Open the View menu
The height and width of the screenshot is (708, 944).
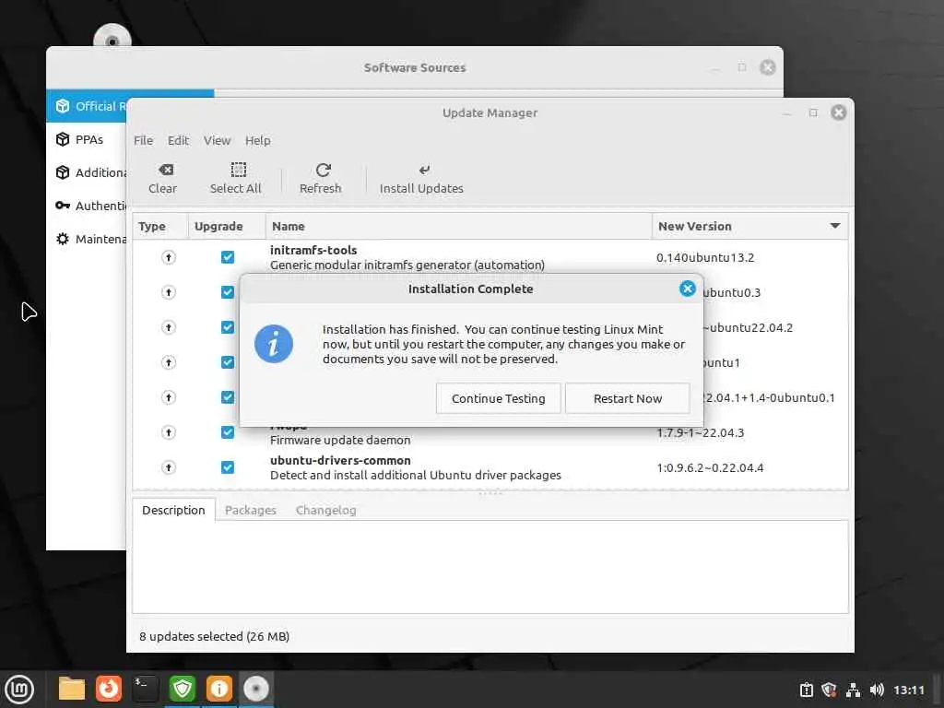pyautogui.click(x=217, y=140)
